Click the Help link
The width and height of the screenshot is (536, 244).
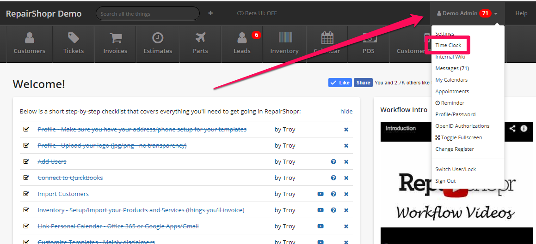(x=521, y=13)
